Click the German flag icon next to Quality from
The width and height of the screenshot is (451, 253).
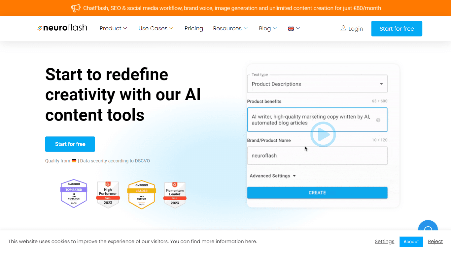point(74,161)
